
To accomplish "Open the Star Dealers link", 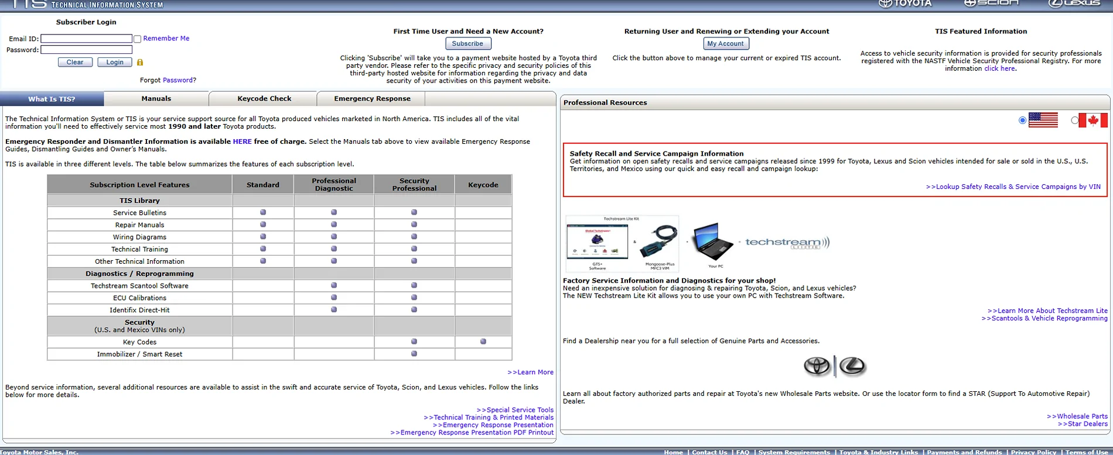I will click(1083, 424).
